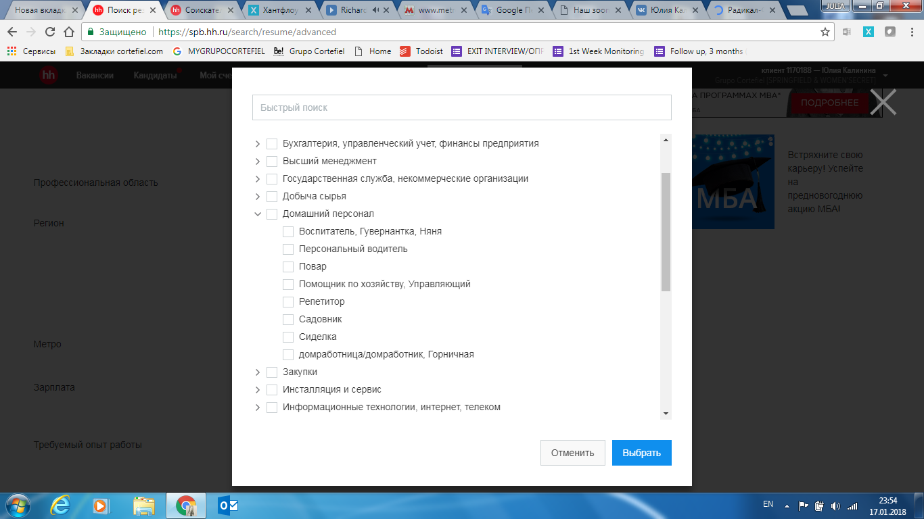Click the Быстрый поиск input field
The height and width of the screenshot is (519, 924).
pyautogui.click(x=461, y=107)
